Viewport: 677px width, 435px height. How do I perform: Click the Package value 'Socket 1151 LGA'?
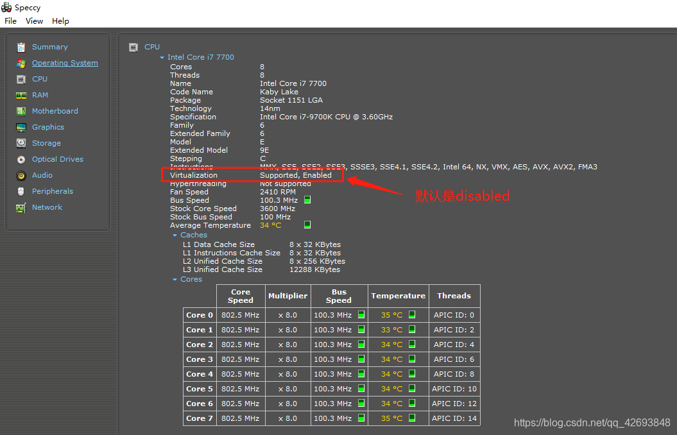[291, 100]
